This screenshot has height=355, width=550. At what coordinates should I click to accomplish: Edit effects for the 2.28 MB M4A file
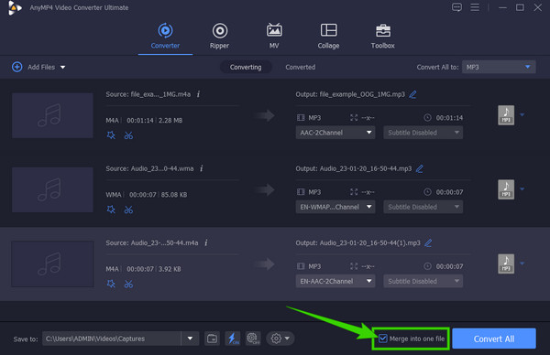(111, 135)
